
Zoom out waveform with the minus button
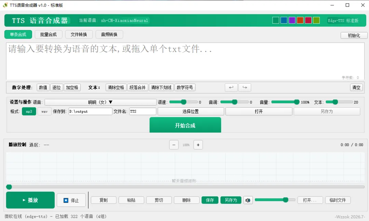[174, 145]
